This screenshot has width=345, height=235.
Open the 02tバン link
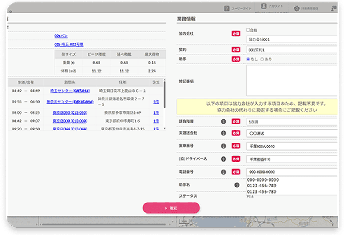coord(61,36)
